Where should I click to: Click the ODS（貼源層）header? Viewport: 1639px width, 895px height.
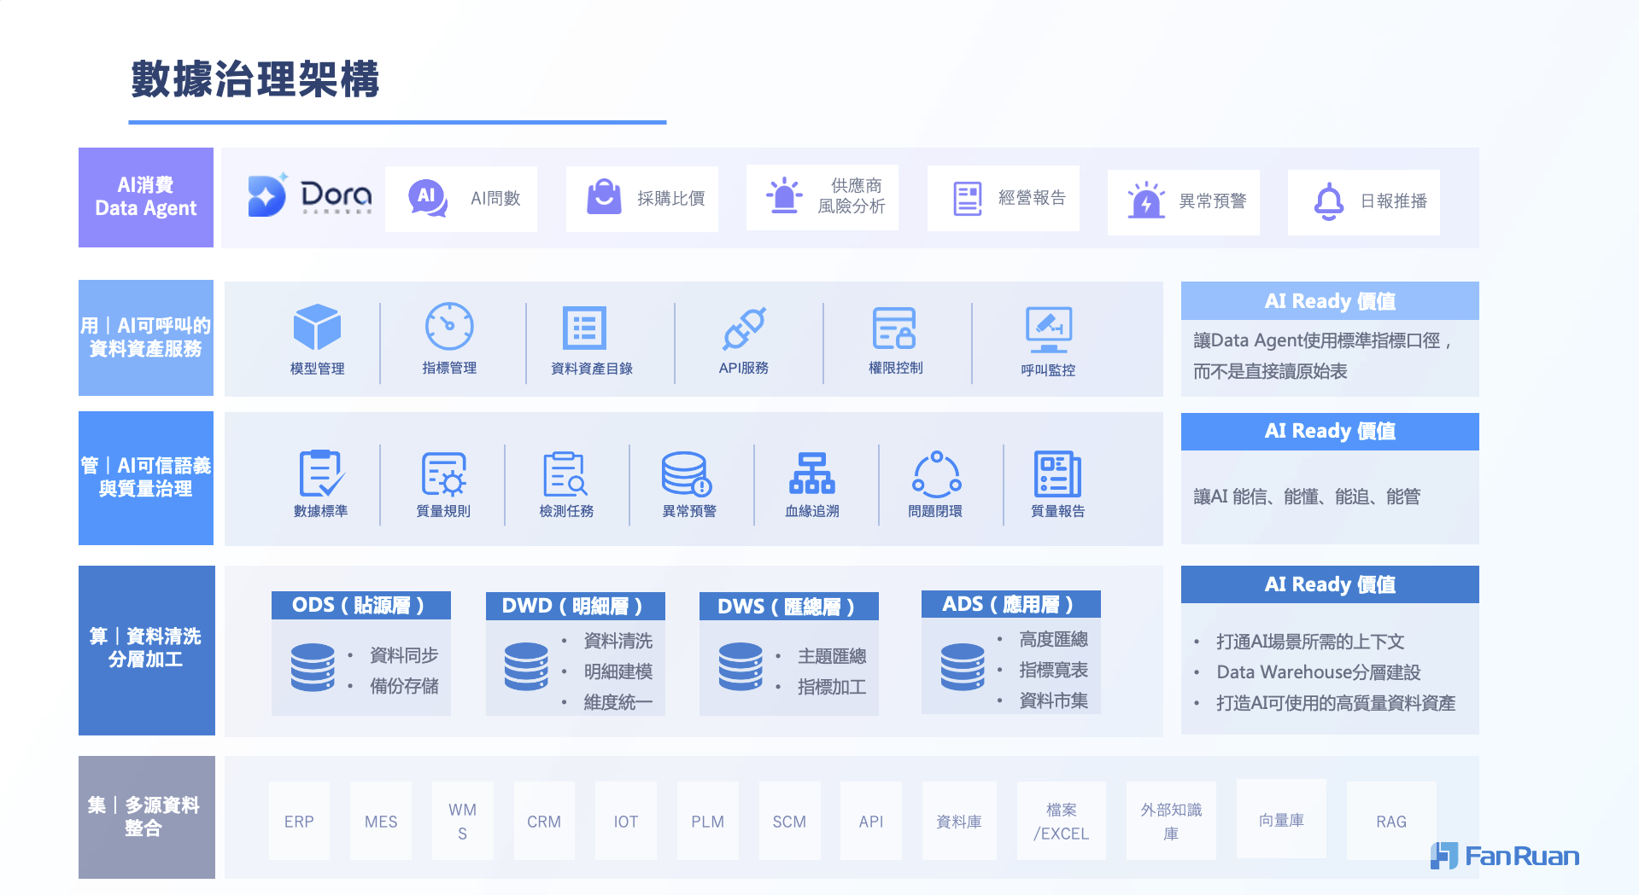pos(360,605)
